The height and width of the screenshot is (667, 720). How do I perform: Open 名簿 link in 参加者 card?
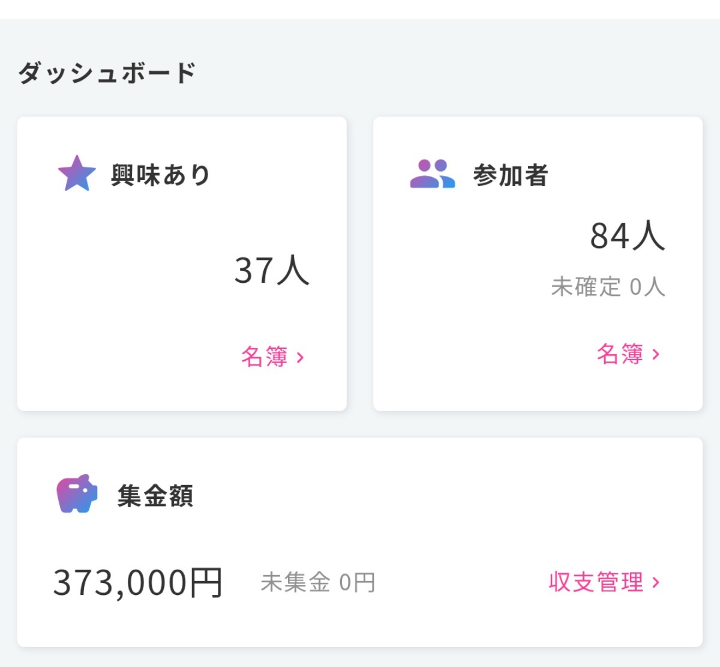click(x=620, y=354)
